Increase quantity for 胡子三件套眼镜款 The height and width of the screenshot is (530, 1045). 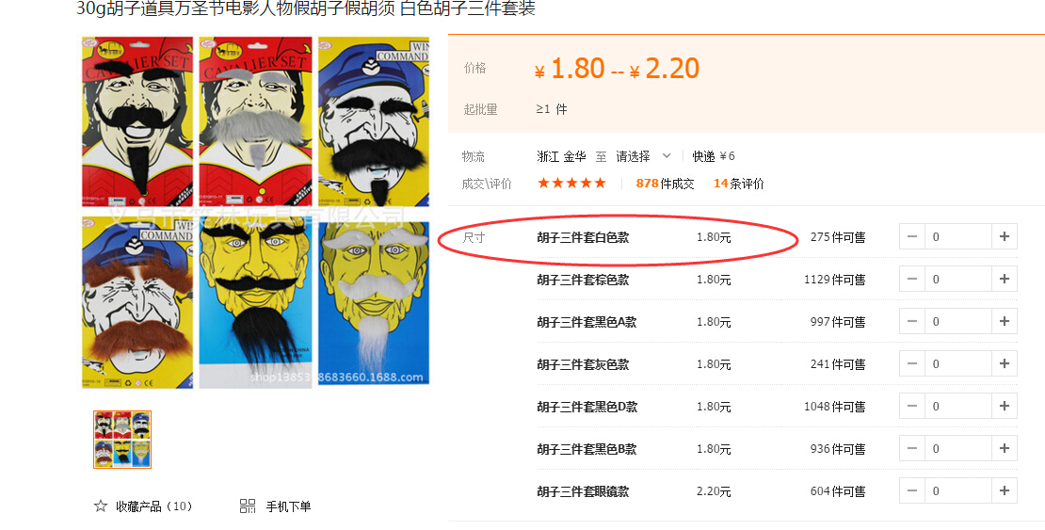1004,490
